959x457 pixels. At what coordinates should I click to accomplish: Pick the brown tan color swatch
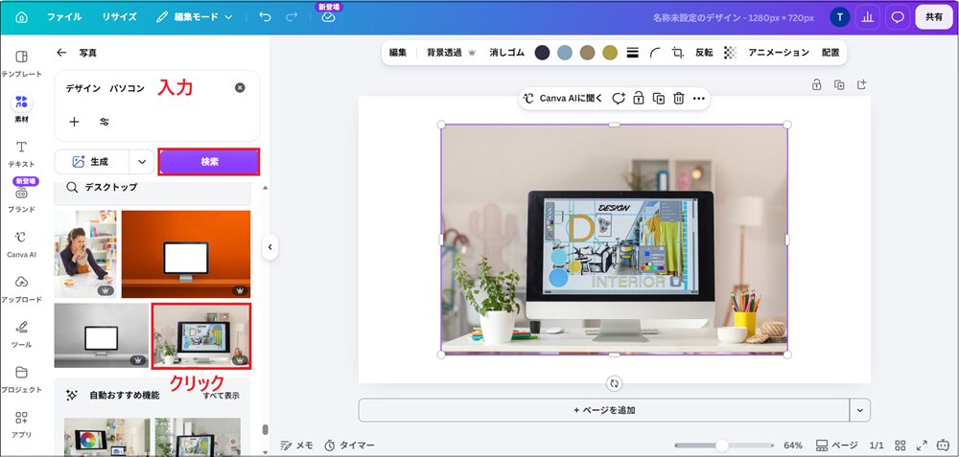point(587,53)
